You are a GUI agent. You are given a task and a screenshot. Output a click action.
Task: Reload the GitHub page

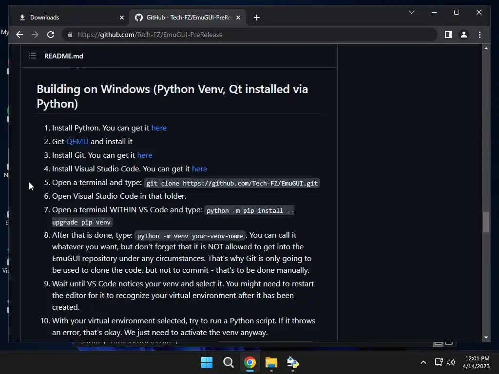click(51, 35)
